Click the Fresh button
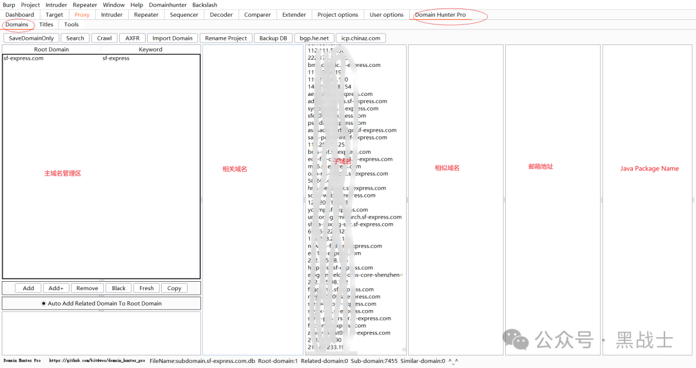The height and width of the screenshot is (368, 696). click(146, 288)
